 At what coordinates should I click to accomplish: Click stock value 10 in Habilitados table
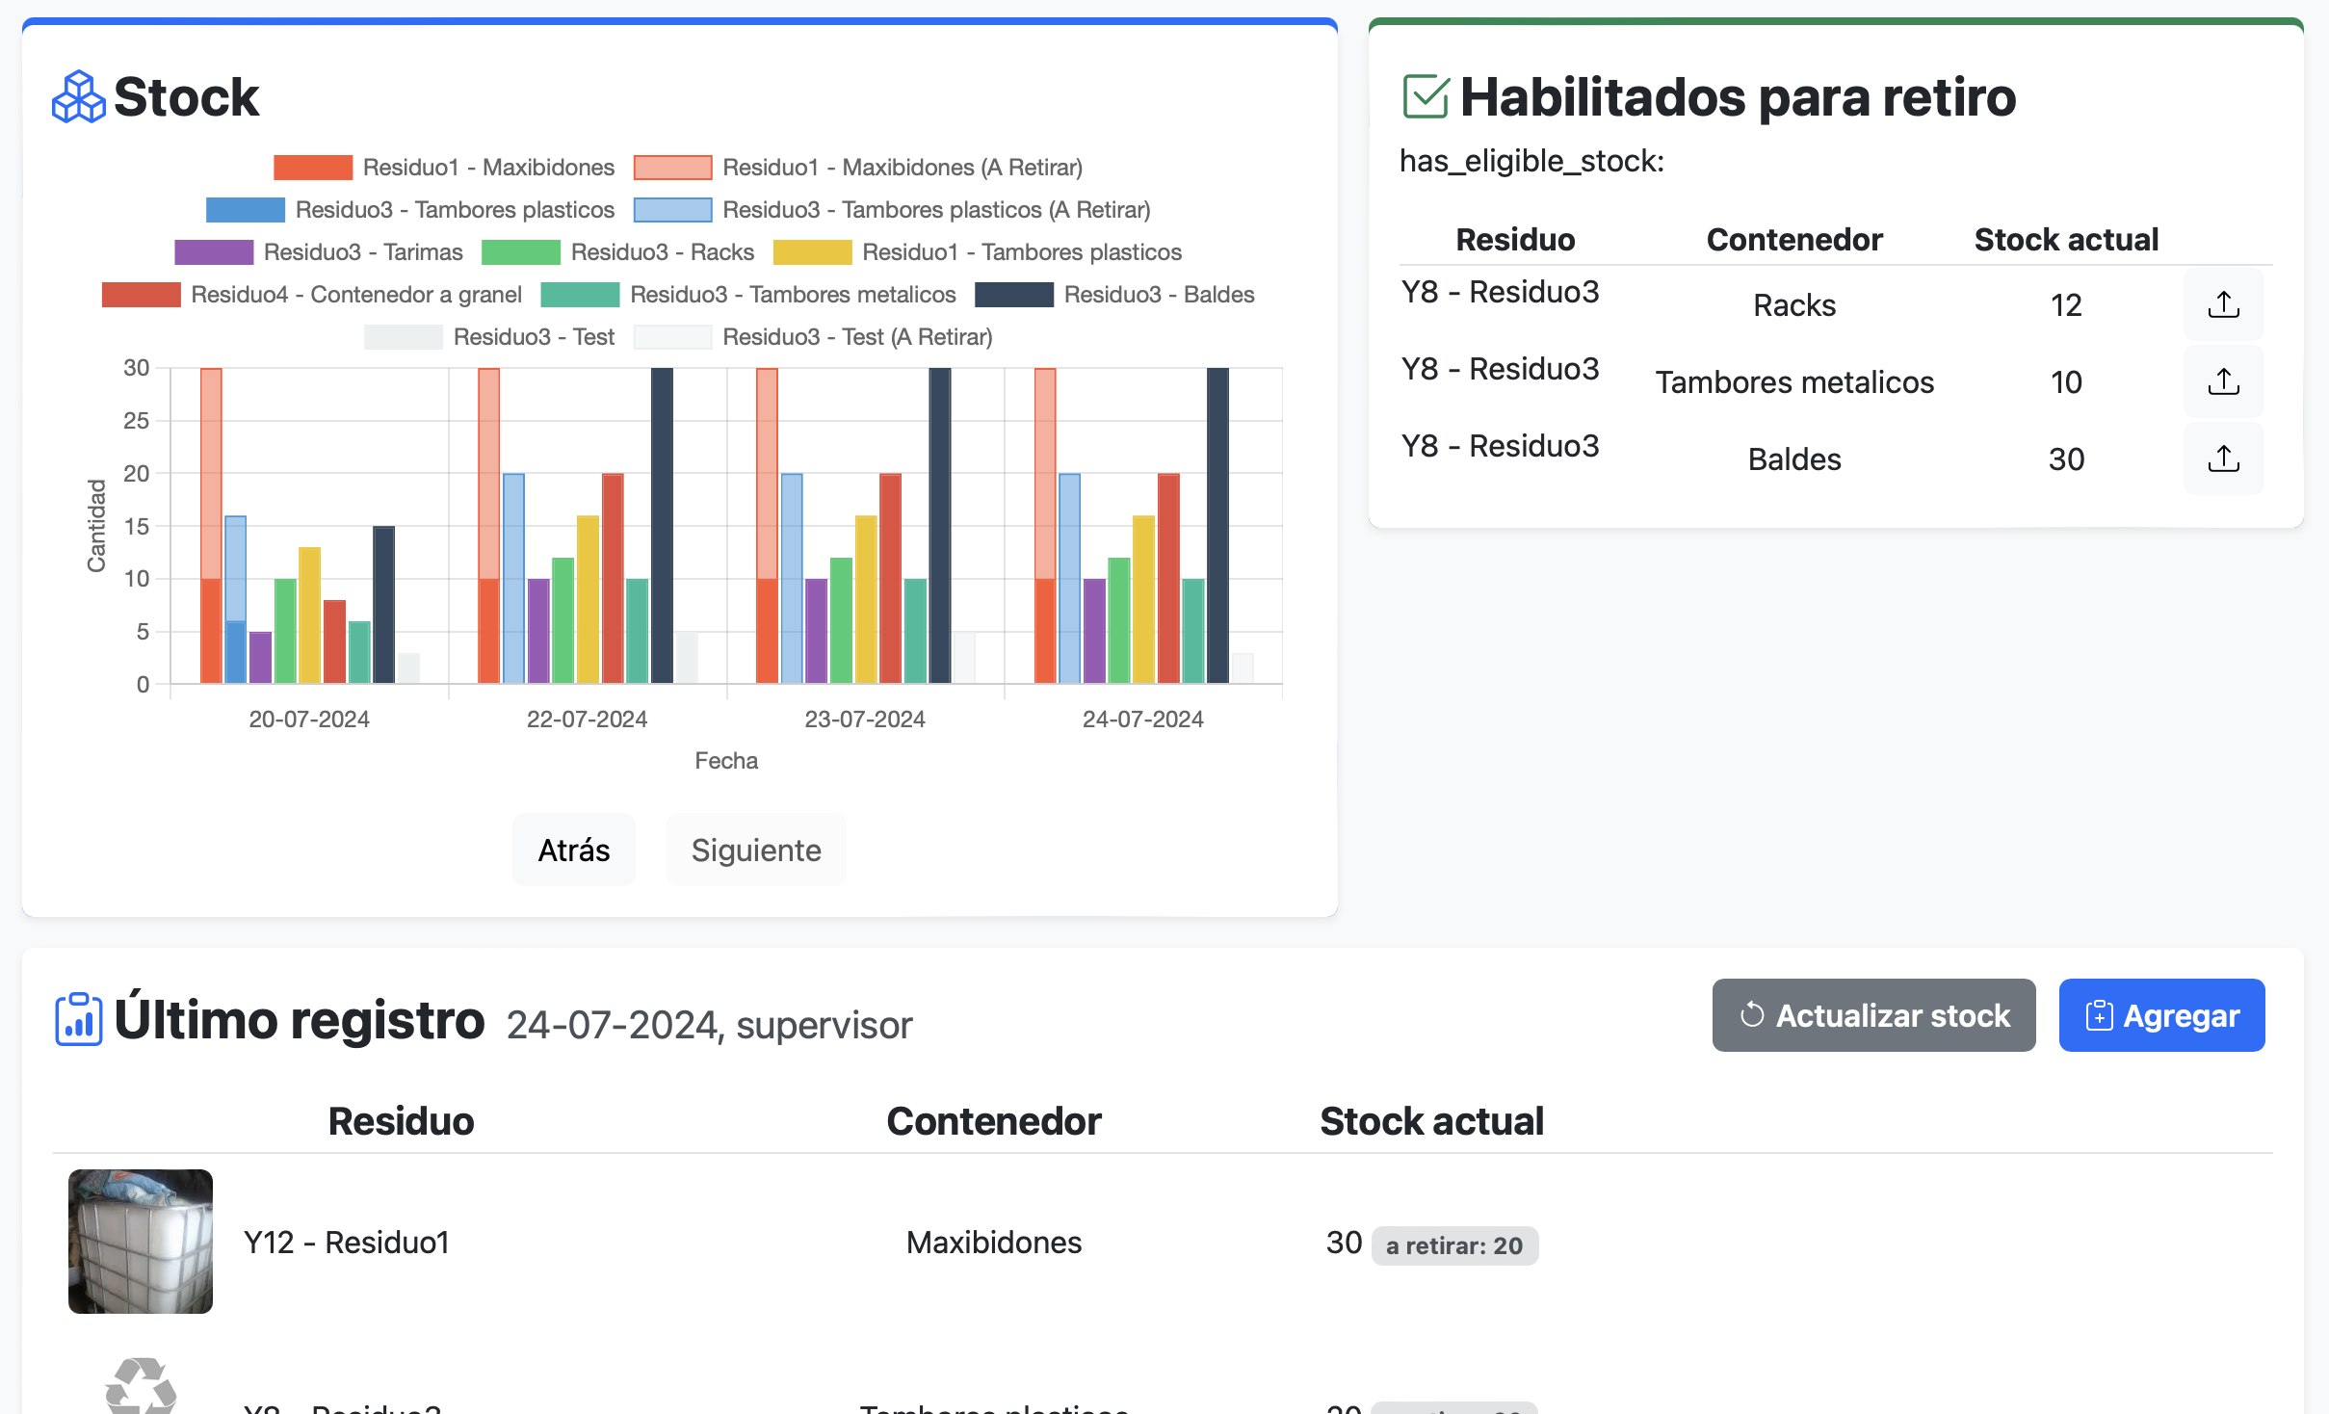click(2066, 382)
